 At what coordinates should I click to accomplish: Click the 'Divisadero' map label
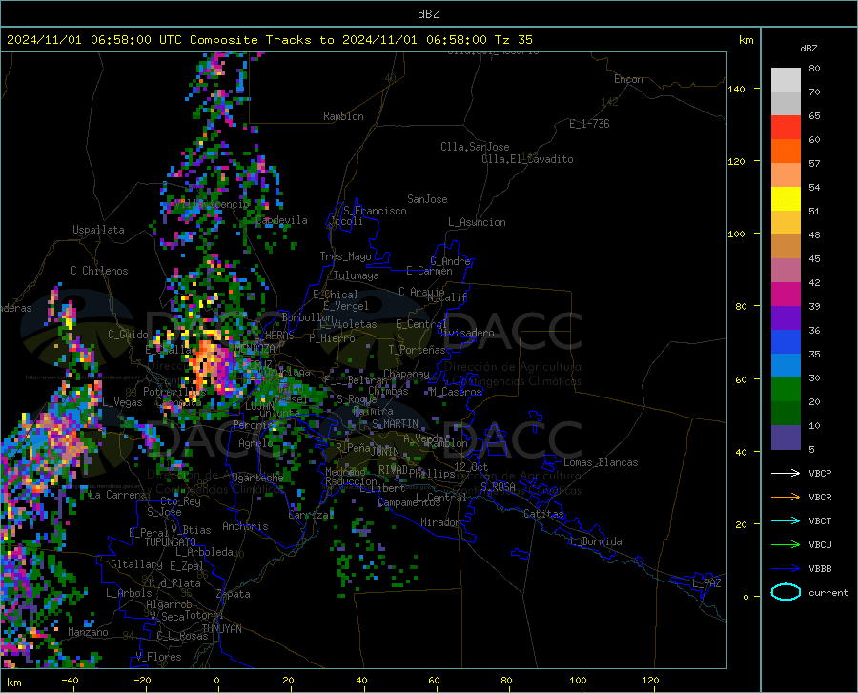(465, 333)
